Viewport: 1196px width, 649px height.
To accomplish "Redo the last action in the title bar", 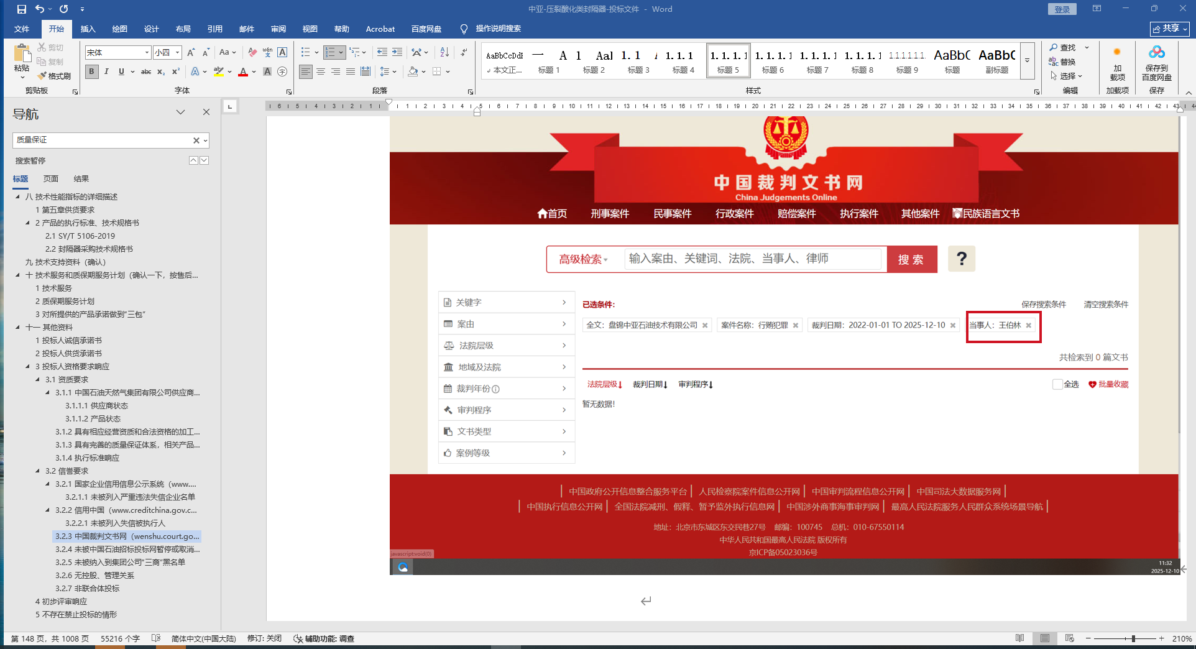I will point(64,9).
